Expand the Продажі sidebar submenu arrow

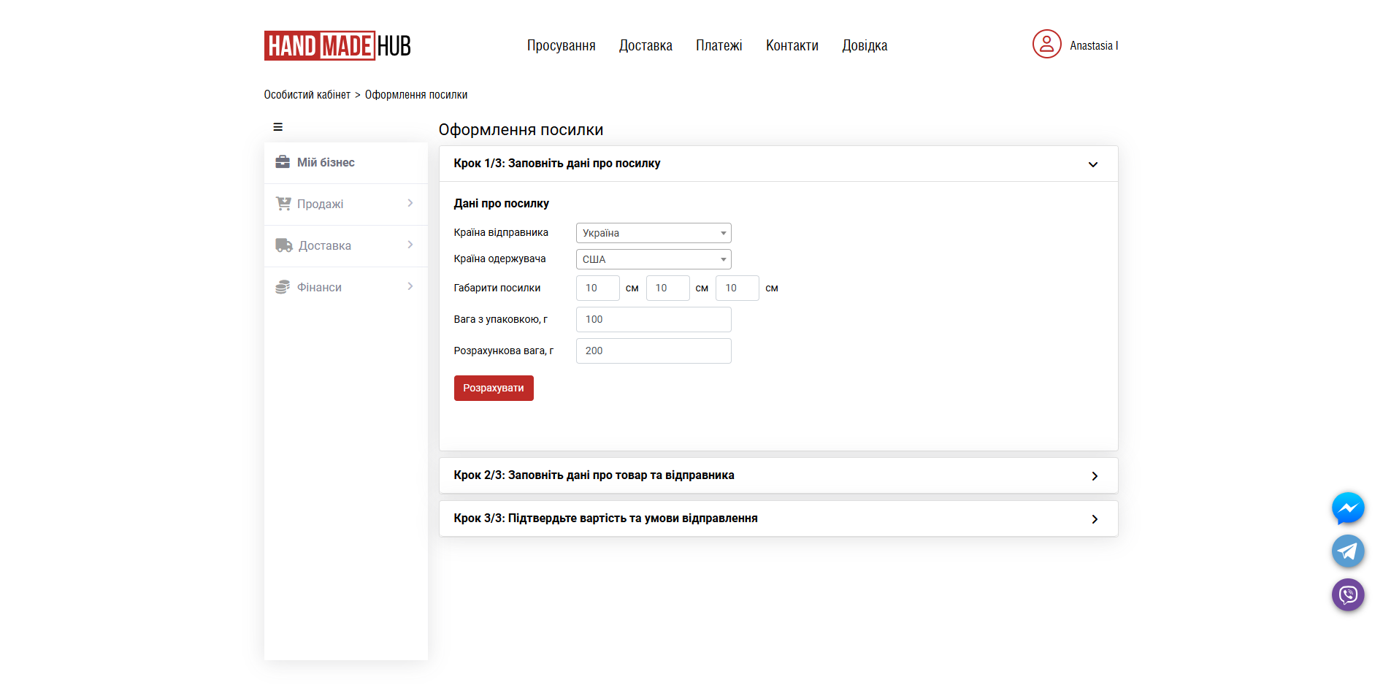(410, 204)
